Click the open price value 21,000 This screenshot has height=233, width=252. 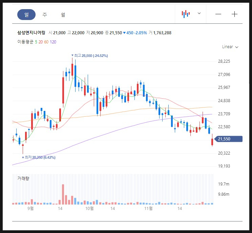59,33
